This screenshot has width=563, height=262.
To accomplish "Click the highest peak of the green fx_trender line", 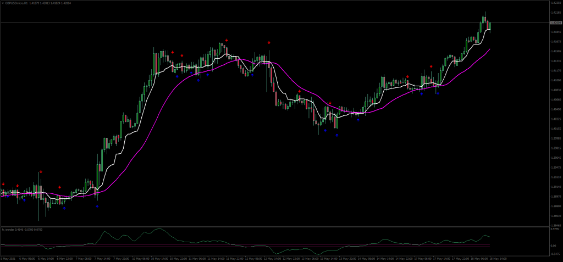I will pos(159,228).
